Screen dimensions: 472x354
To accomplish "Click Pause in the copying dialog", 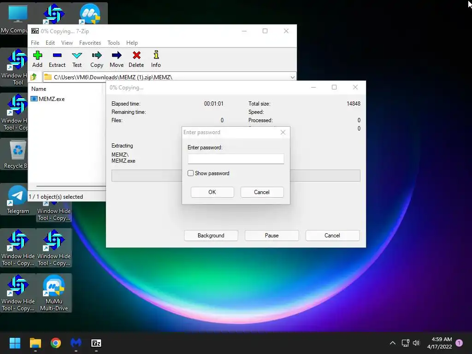I will coord(271,236).
